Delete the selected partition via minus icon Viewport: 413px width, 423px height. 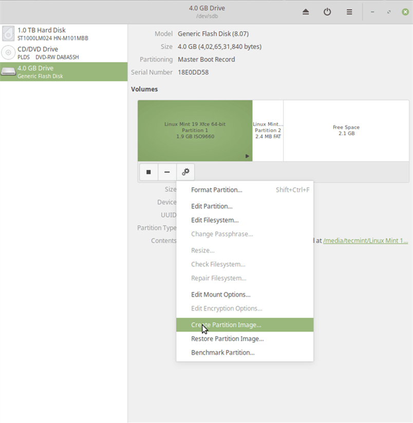[167, 172]
